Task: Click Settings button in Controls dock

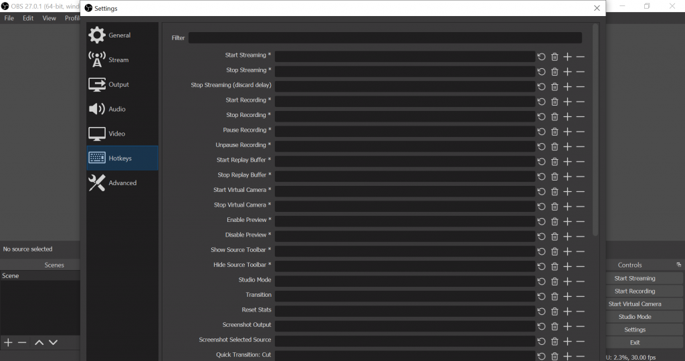Action: click(x=635, y=330)
